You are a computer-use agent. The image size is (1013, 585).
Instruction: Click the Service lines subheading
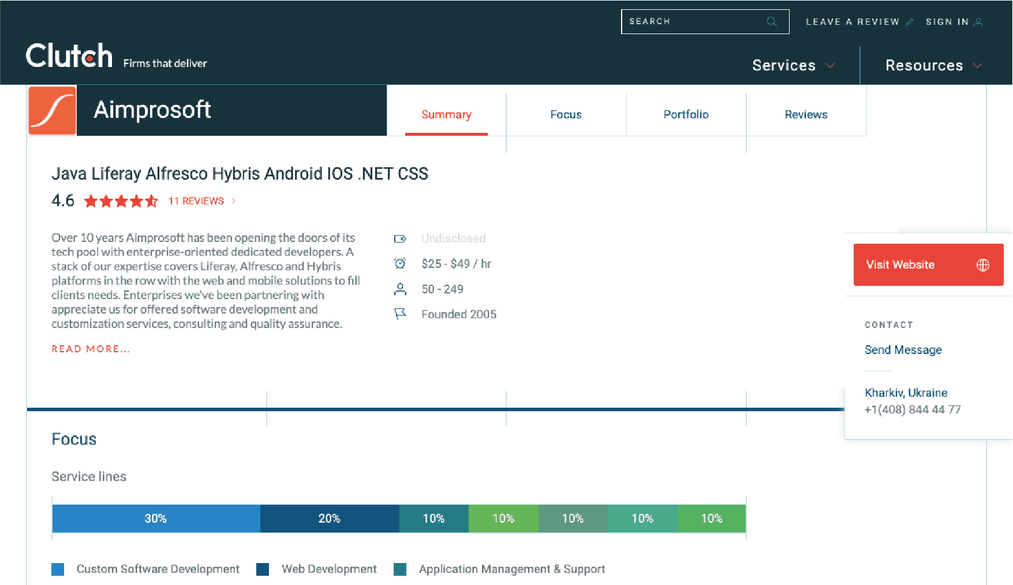(x=89, y=476)
